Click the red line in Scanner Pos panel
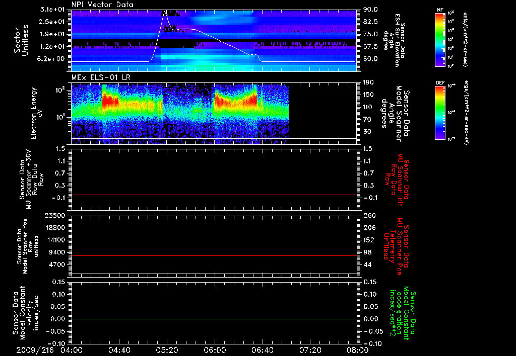The width and height of the screenshot is (516, 356). (x=214, y=255)
